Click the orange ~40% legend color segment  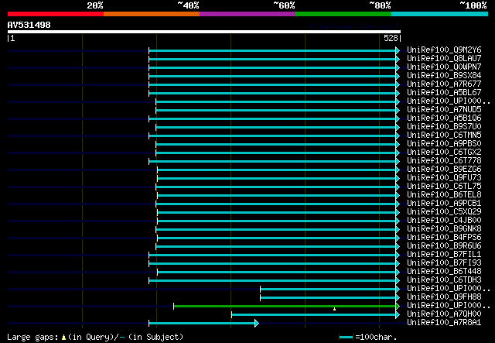click(152, 14)
